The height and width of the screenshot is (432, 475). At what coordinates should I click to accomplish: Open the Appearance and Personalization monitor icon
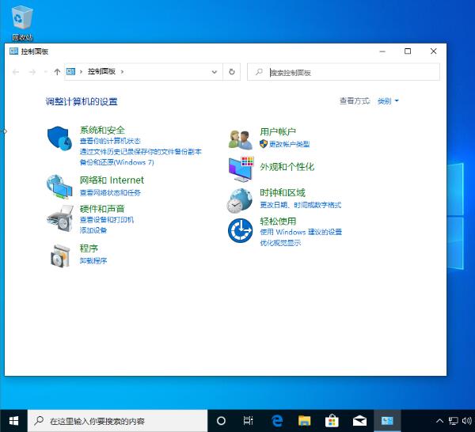(x=241, y=169)
